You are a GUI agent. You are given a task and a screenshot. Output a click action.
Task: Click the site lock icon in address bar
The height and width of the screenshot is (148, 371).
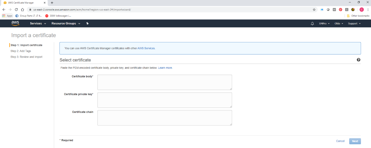(30, 9)
